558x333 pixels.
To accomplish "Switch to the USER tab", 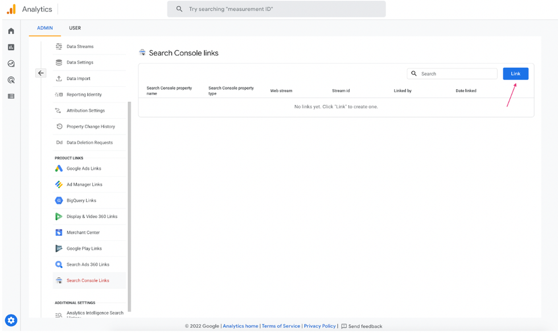I will 75,28.
